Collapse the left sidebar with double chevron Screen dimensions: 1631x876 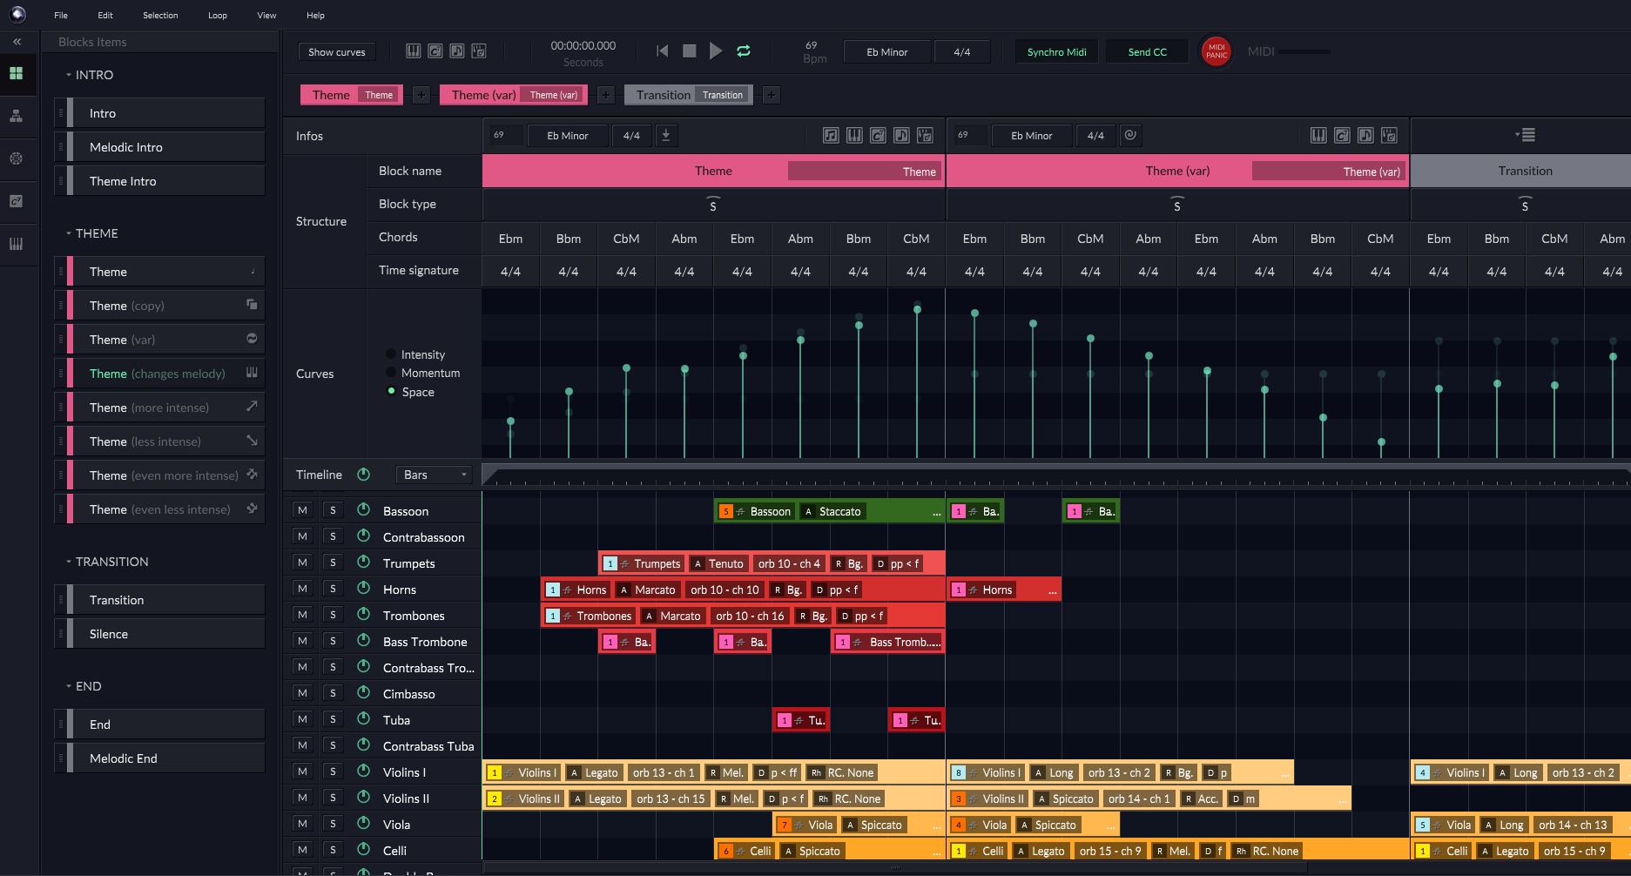point(17,42)
